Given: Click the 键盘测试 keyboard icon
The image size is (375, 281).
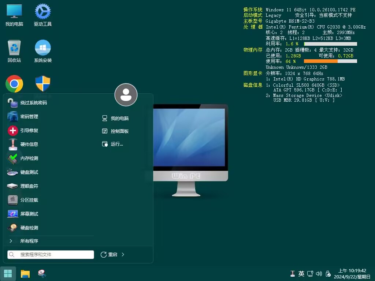Looking at the screenshot, I should pos(12,172).
